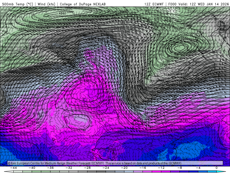
Task: Click the "Wind (kts)" header label
Action: (x=46, y=4)
